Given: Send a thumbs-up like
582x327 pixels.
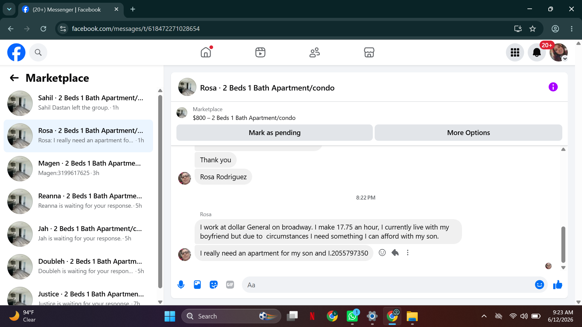Looking at the screenshot, I should [x=558, y=285].
